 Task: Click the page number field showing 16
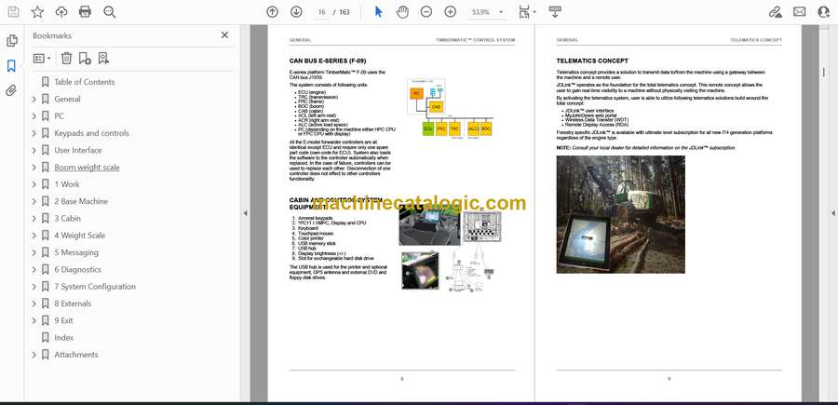(x=321, y=12)
